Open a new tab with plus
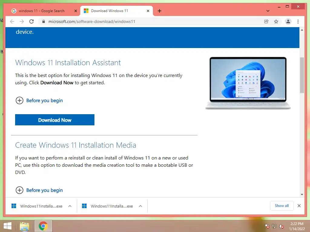This screenshot has width=310, height=232. (x=160, y=11)
